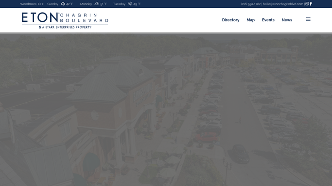Open the Facebook social icon

pos(311,4)
